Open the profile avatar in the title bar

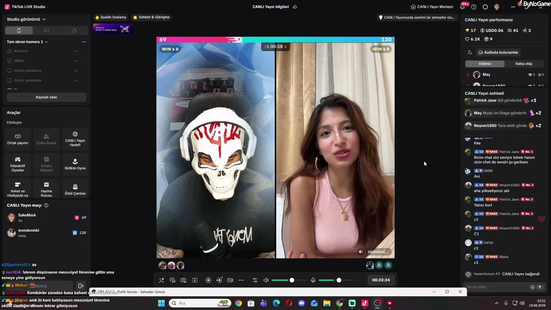click(x=497, y=7)
